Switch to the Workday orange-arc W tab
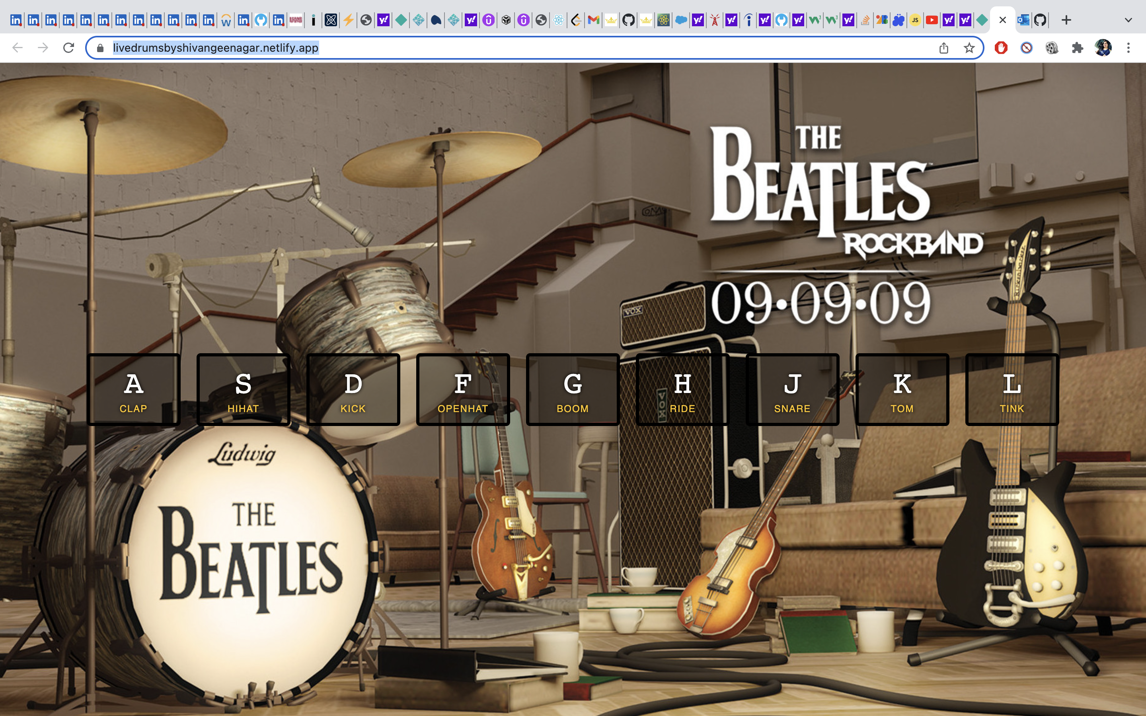This screenshot has width=1146, height=716. click(x=226, y=20)
